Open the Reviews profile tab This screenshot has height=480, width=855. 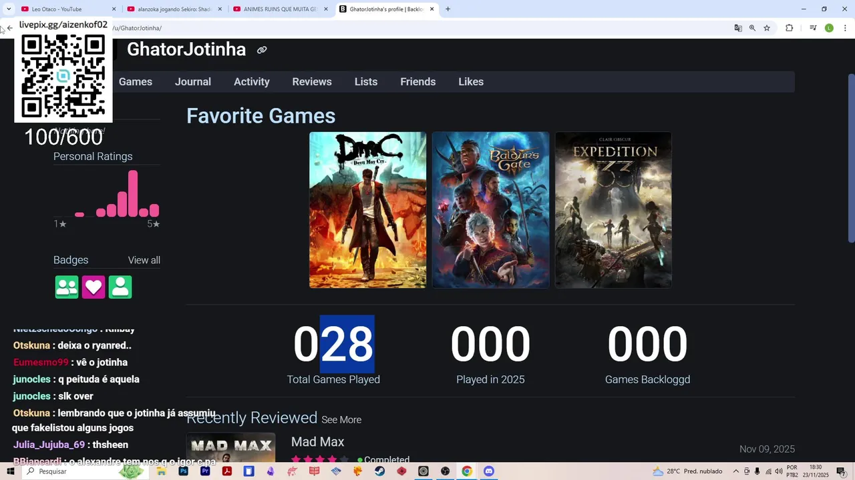tap(312, 82)
